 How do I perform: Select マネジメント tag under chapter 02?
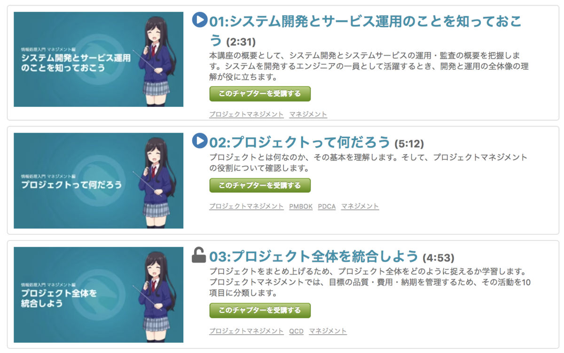[360, 206]
